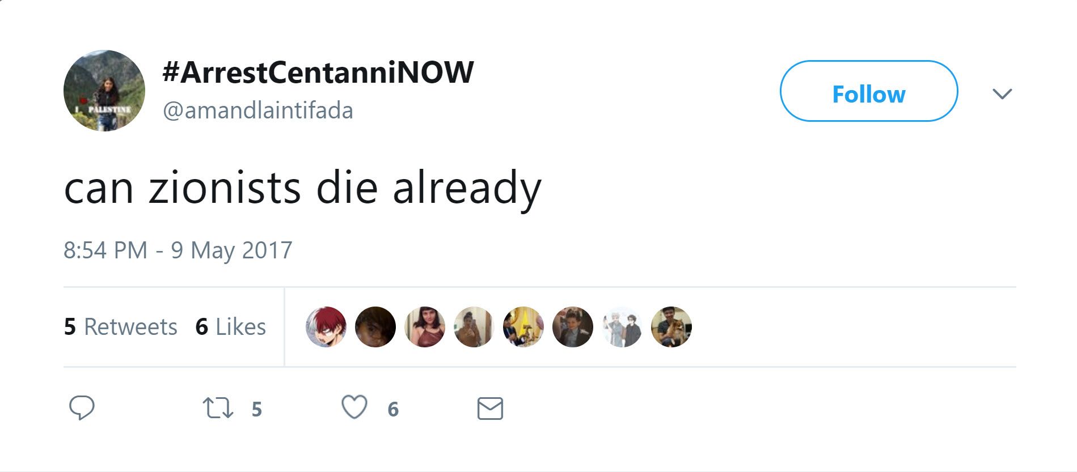Click the anime red-and-white-haired liker avatar
The image size is (1077, 472).
[x=326, y=327]
